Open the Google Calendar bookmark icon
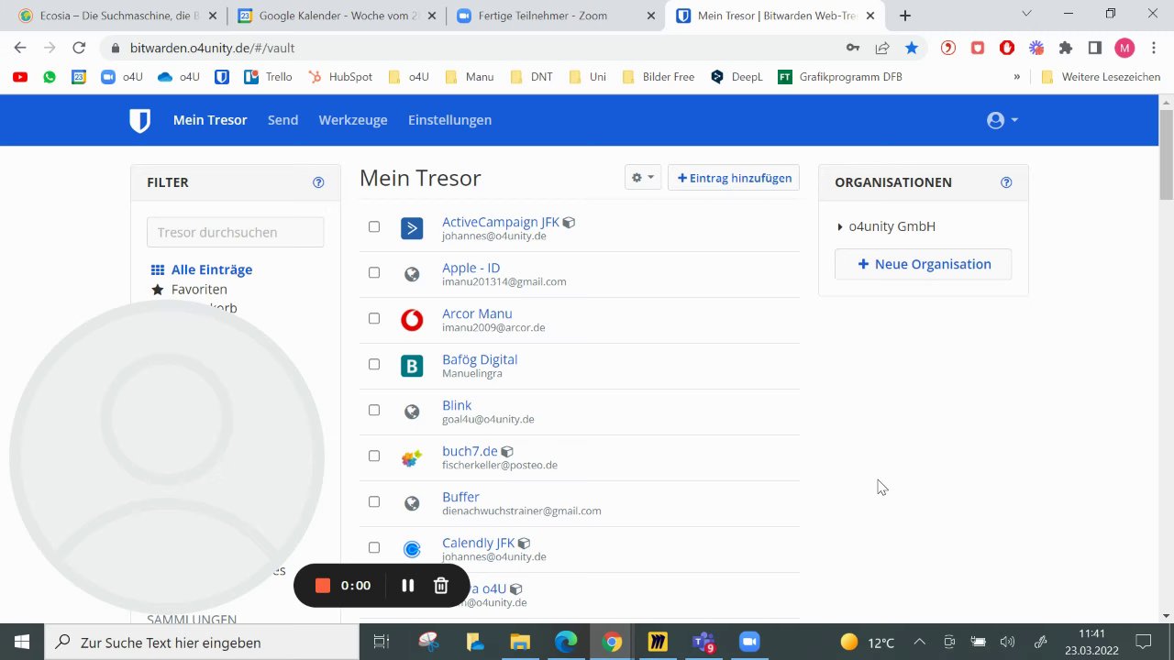The width and height of the screenshot is (1174, 660). coord(79,77)
